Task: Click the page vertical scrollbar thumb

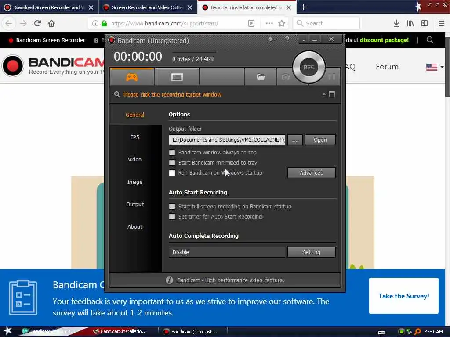Action: point(447,67)
